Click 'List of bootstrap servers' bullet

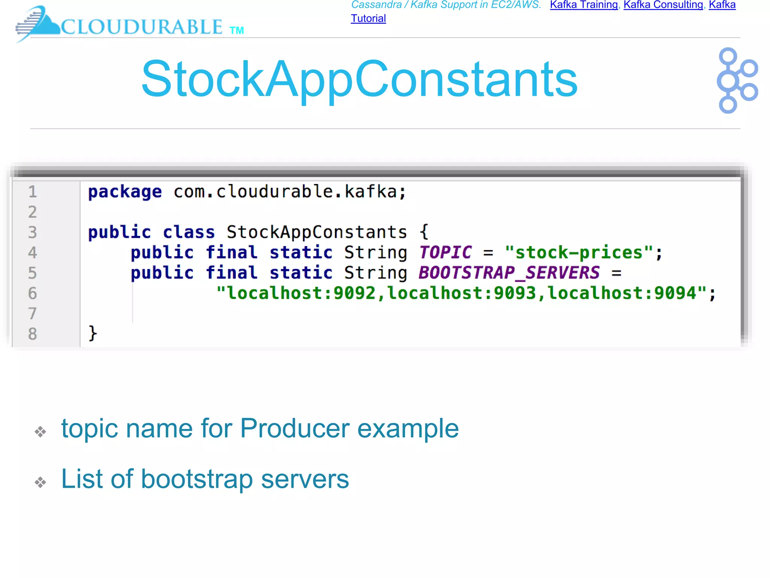coord(205,479)
